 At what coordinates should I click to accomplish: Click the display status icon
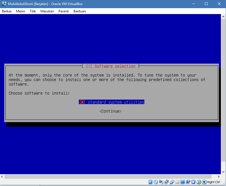(x=182, y=182)
